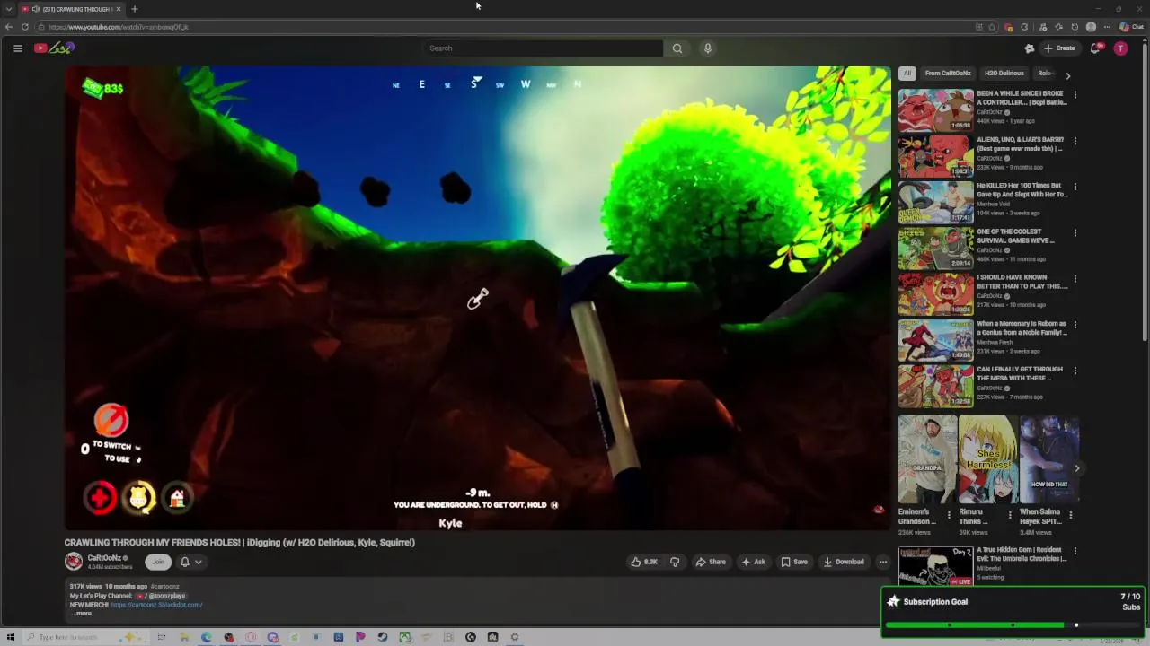Show next filter chips with the arrow
The width and height of the screenshot is (1150, 646).
[x=1068, y=76]
